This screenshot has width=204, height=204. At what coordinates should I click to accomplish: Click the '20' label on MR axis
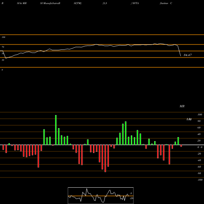(199, 141)
